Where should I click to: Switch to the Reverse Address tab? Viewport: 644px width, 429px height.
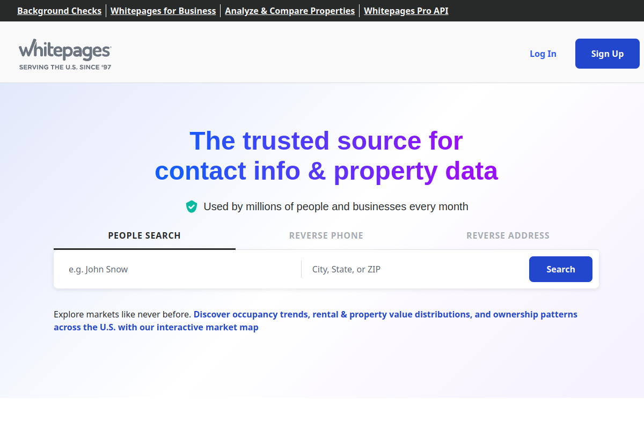click(x=508, y=236)
